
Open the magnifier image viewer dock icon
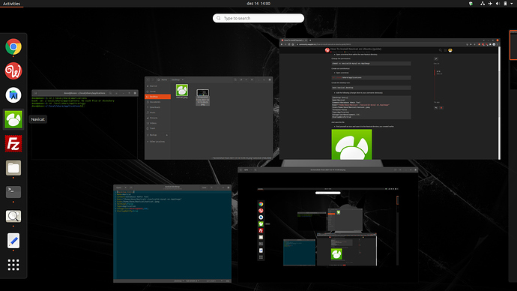click(x=13, y=217)
